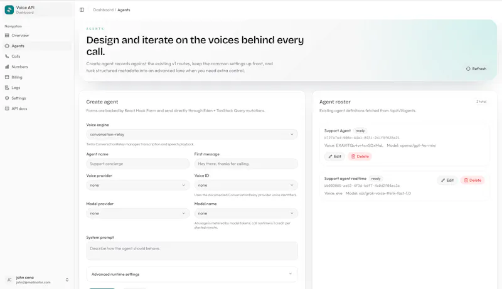Open the Billing page
502x289 pixels.
38,77
